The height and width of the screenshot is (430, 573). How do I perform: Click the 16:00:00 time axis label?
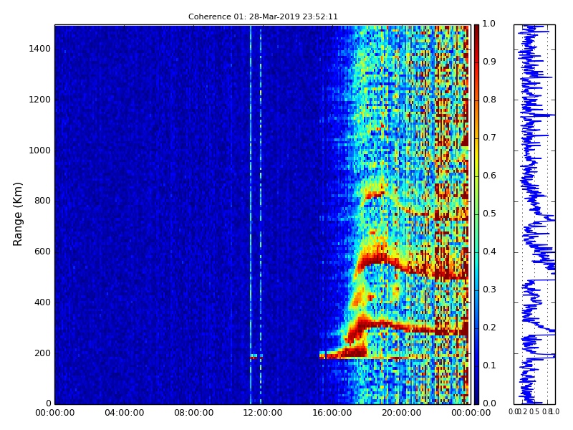332,413
